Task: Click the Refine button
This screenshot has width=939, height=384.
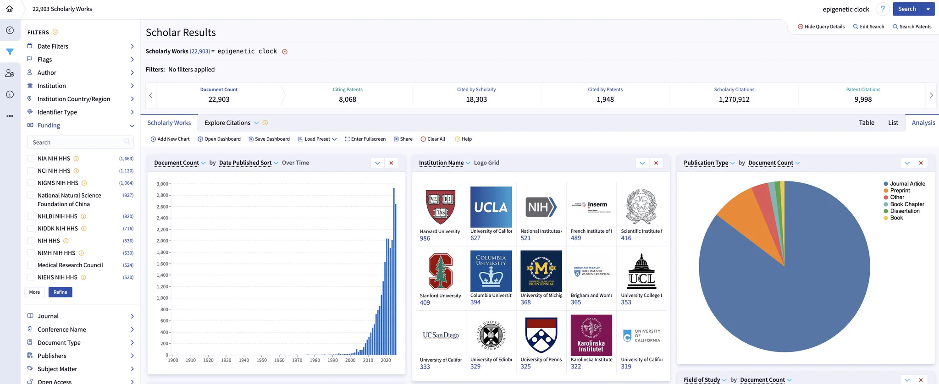Action: (x=60, y=292)
